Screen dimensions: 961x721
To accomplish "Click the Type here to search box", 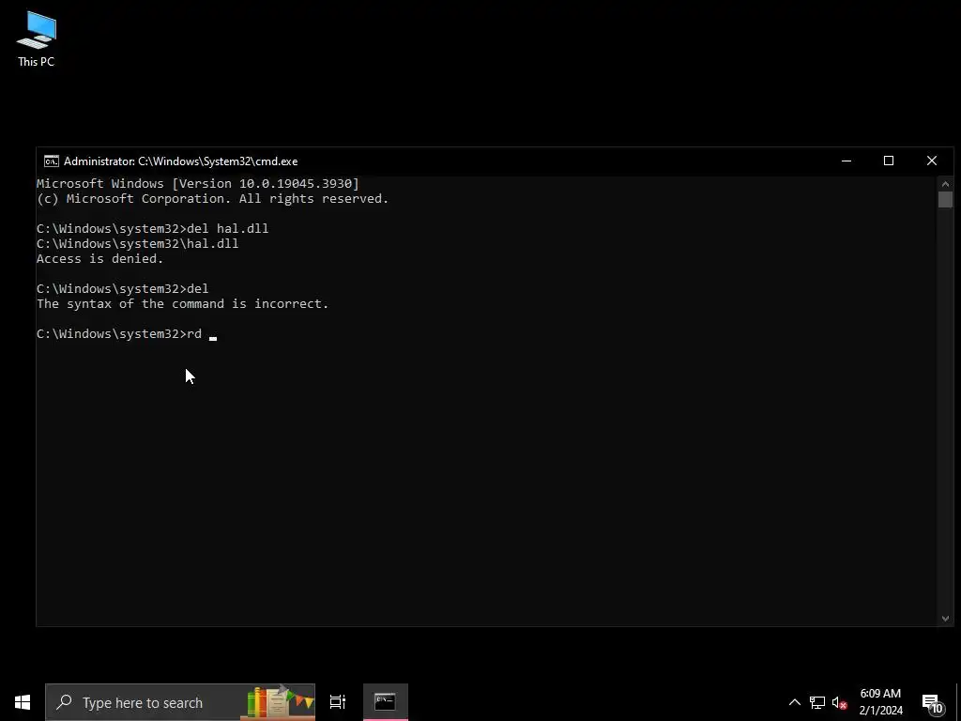I will [180, 702].
